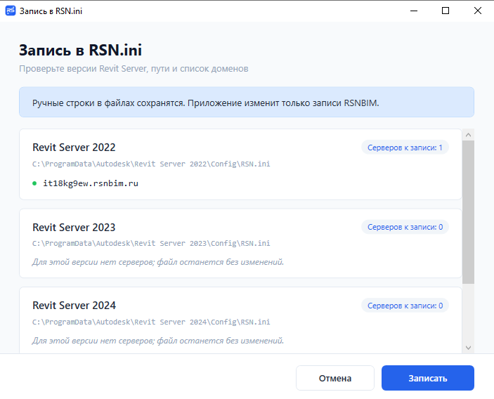Screen dimensions: 494x399
Task: Click the no-servers note under Revit Server 2024
Action: click(158, 341)
